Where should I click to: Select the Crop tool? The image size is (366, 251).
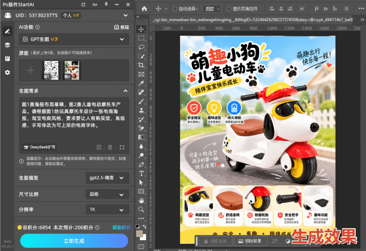(x=141, y=65)
